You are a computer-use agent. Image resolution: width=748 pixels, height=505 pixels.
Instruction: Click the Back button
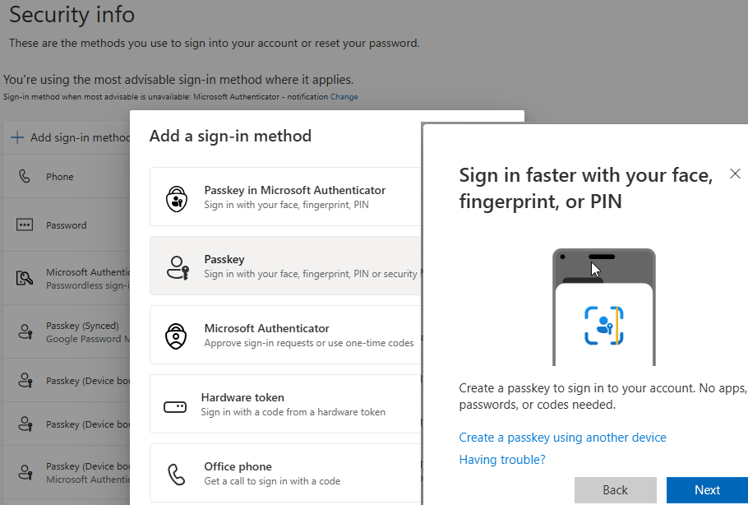coord(616,490)
